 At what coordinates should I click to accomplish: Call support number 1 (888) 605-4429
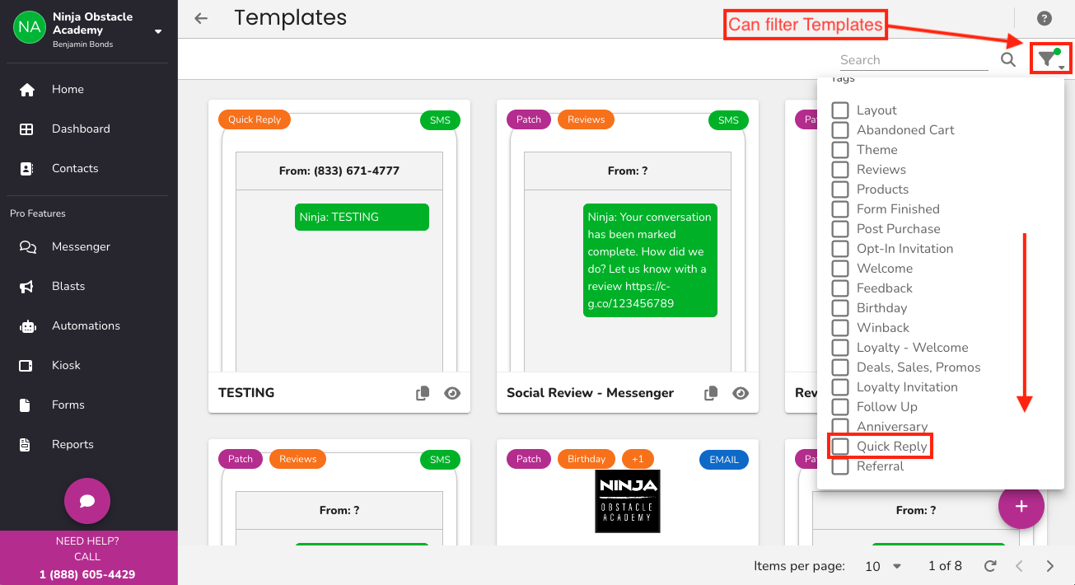(87, 574)
